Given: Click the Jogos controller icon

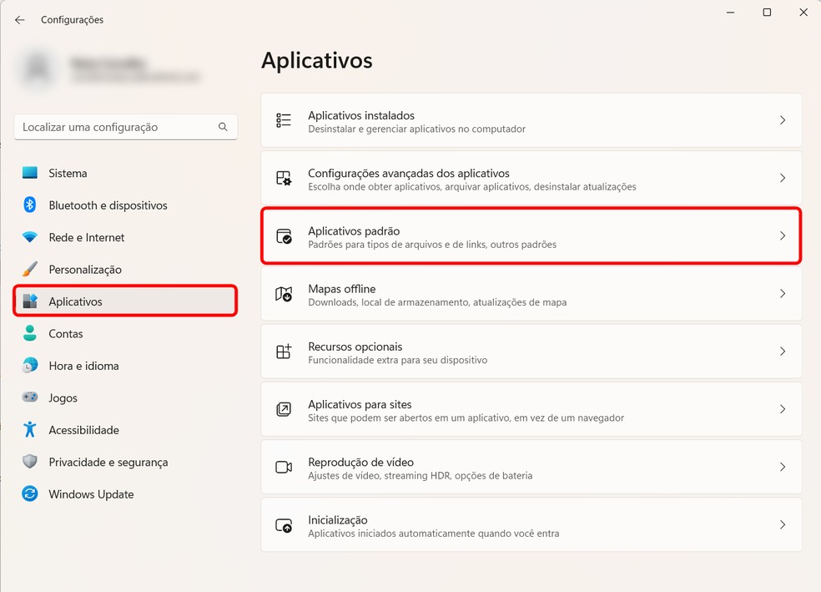Looking at the screenshot, I should coord(30,398).
